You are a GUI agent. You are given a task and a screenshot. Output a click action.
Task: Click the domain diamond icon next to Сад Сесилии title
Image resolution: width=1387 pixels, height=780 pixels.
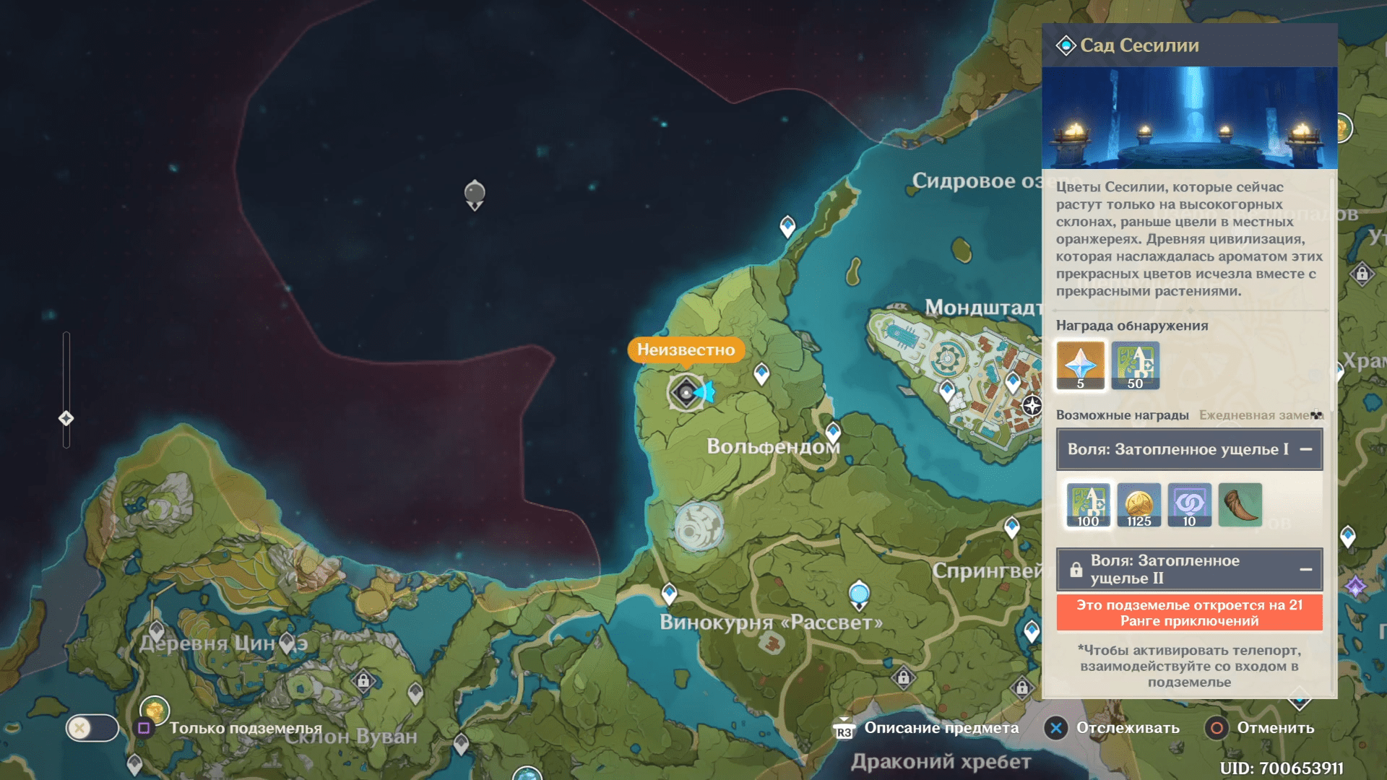coord(1066,45)
